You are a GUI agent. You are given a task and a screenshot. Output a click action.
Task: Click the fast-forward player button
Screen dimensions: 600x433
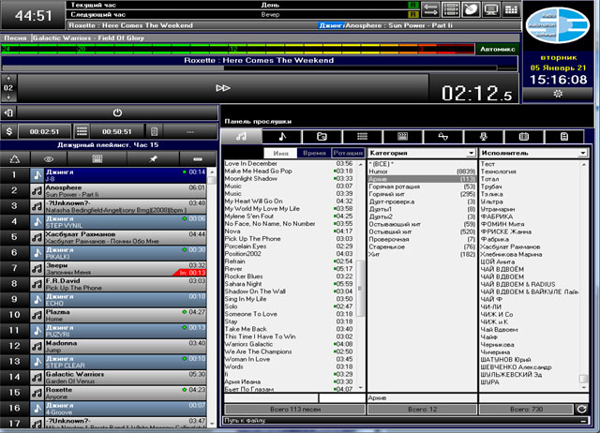[x=223, y=88]
